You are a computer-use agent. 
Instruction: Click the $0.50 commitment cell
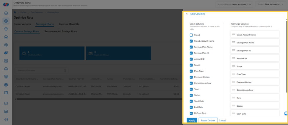[x=176, y=94]
